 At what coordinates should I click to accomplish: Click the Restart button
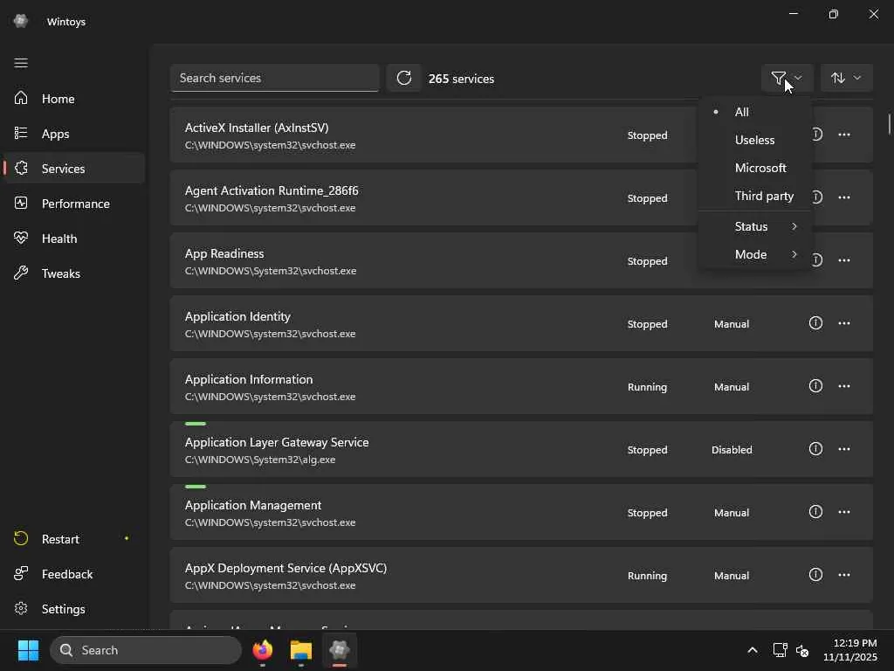pyautogui.click(x=60, y=539)
